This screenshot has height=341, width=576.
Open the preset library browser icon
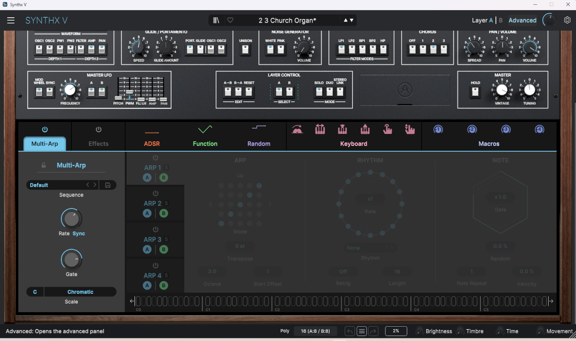[x=216, y=20]
